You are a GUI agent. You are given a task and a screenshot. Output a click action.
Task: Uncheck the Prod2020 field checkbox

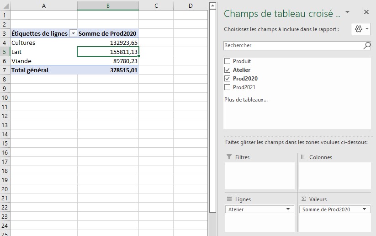(x=227, y=79)
